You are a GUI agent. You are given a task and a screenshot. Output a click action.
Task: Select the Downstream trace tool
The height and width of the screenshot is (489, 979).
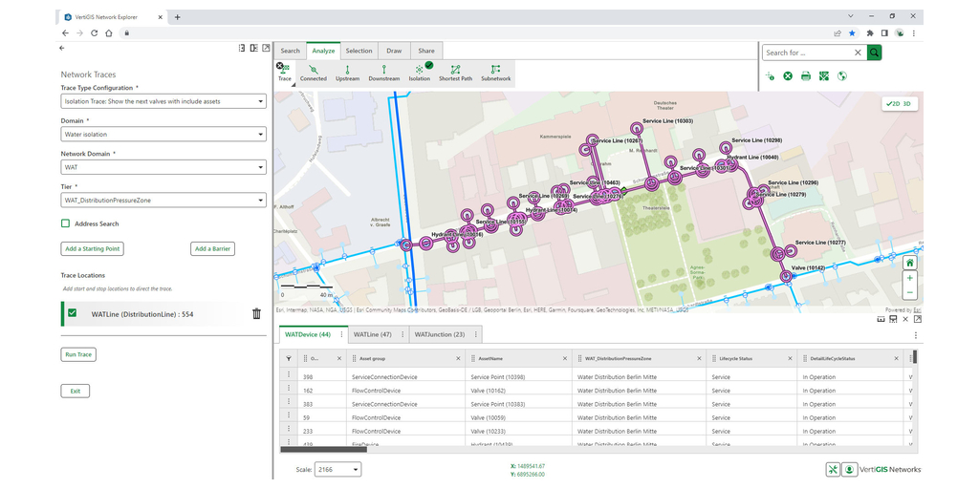[383, 73]
